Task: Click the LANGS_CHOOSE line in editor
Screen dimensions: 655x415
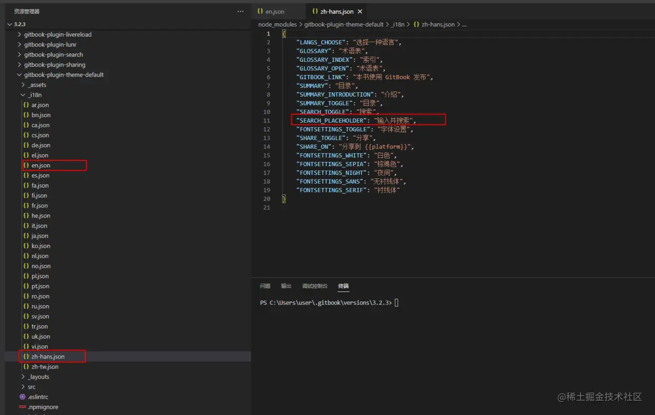Action: coord(349,42)
